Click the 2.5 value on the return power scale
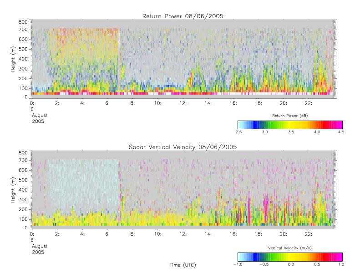 [239, 132]
